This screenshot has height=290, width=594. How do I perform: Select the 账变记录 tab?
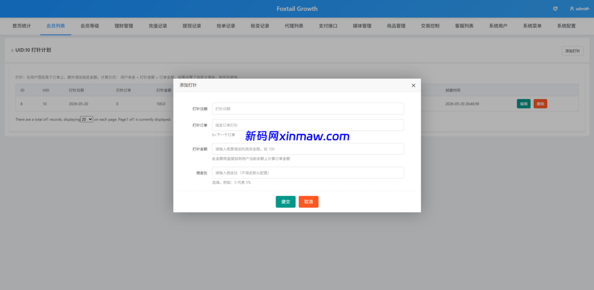click(x=260, y=26)
